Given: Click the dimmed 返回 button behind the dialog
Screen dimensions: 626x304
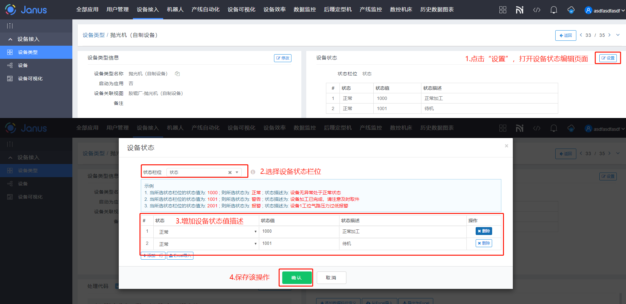Looking at the screenshot, I should click(565, 153).
